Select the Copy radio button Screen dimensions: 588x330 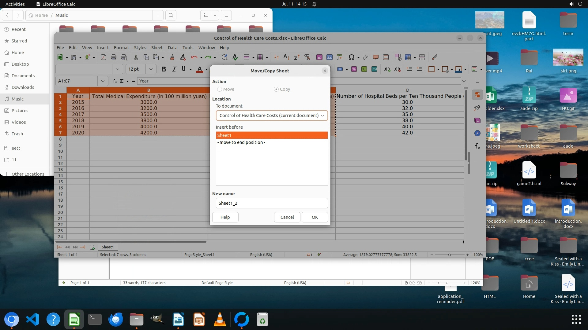(276, 89)
